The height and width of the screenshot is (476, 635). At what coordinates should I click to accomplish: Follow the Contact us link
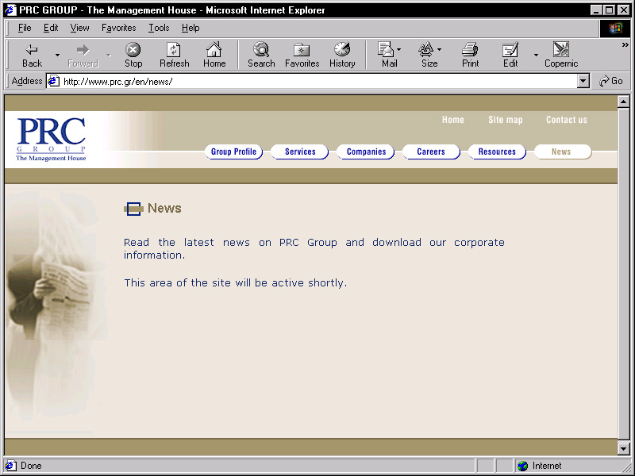point(566,120)
